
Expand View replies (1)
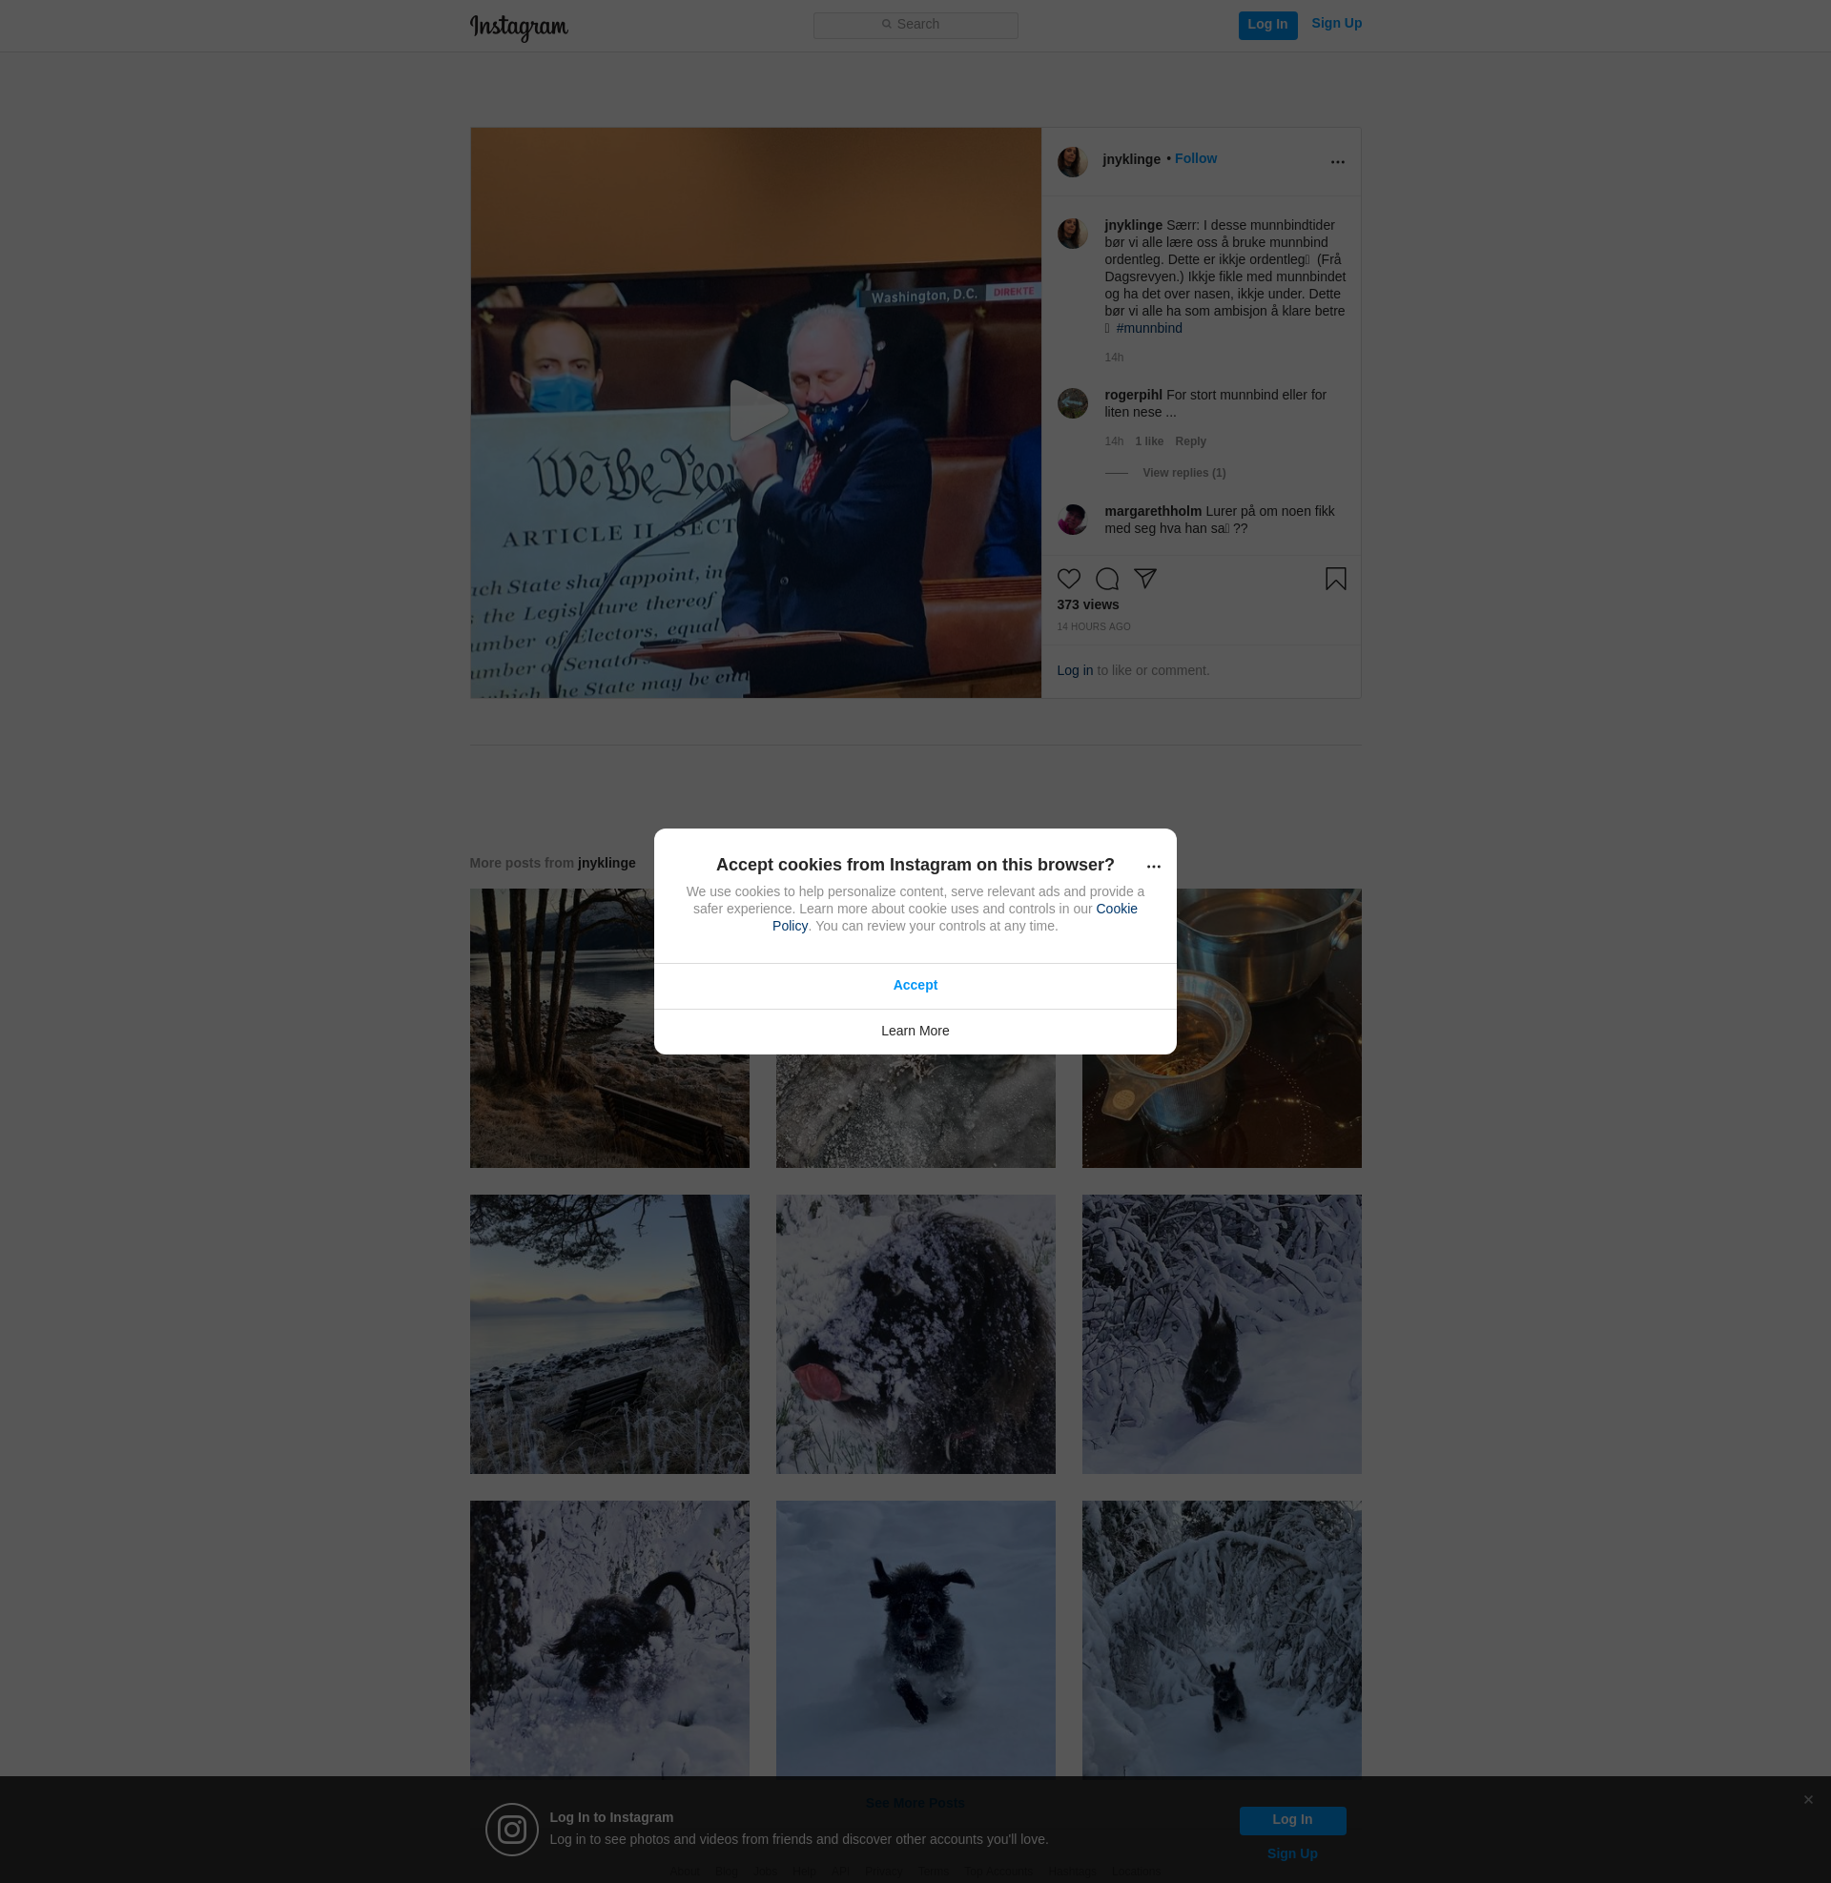click(x=1183, y=473)
